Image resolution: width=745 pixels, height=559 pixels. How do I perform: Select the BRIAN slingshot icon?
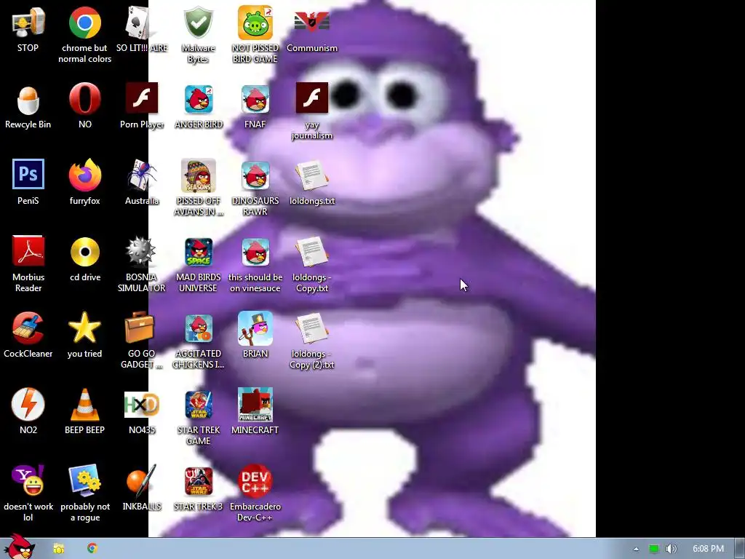tap(255, 328)
